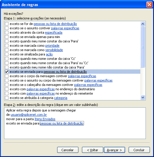Check 'exceto se enviada apenas para mim'
This screenshot has height=157, width=154.
7,37
